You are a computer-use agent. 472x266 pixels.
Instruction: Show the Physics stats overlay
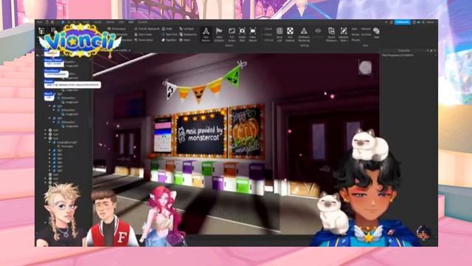point(355,40)
